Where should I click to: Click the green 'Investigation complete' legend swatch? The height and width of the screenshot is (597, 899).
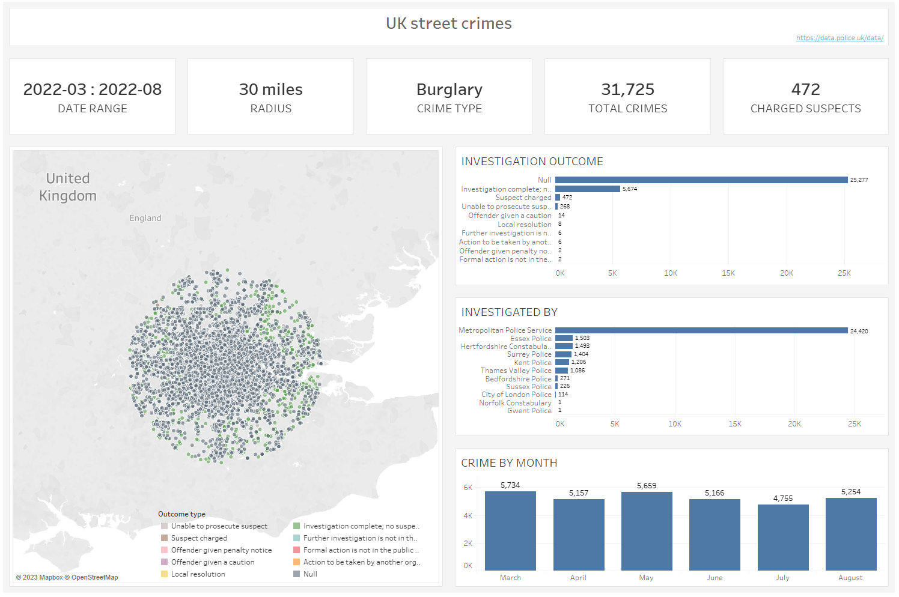pyautogui.click(x=296, y=526)
